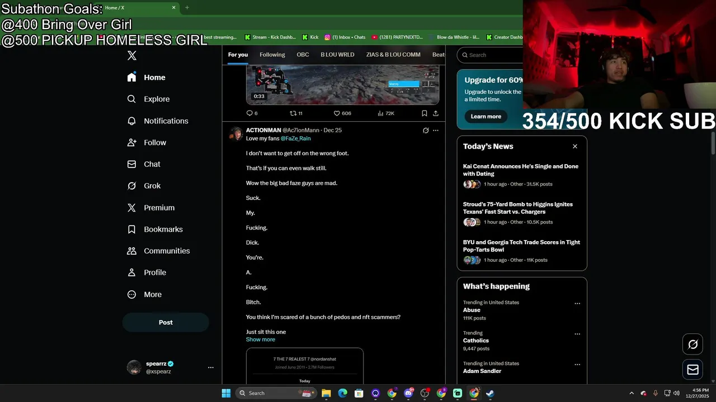The image size is (716, 402).
Task: Open a new browser tab
Action: tap(187, 8)
